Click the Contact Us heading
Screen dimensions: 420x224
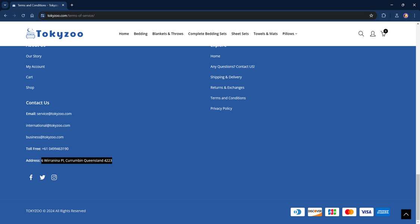coord(38,103)
